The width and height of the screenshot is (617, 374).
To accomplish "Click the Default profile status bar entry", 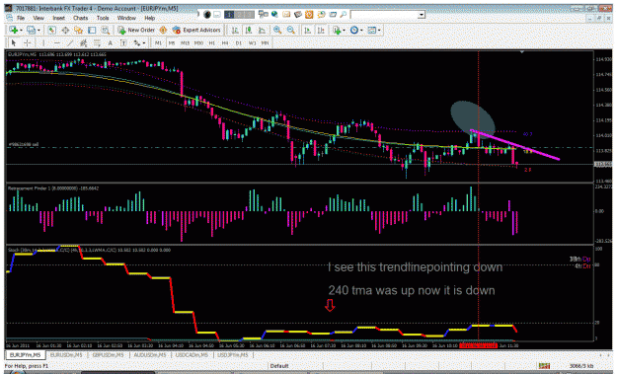I will (x=279, y=366).
